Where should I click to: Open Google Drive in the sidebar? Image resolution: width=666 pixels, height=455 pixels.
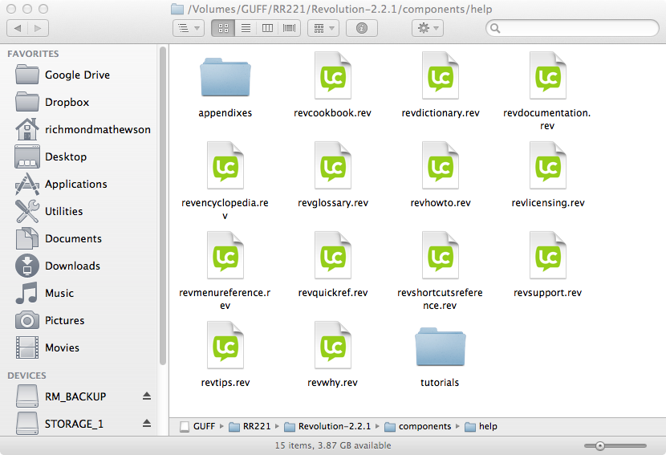[77, 75]
